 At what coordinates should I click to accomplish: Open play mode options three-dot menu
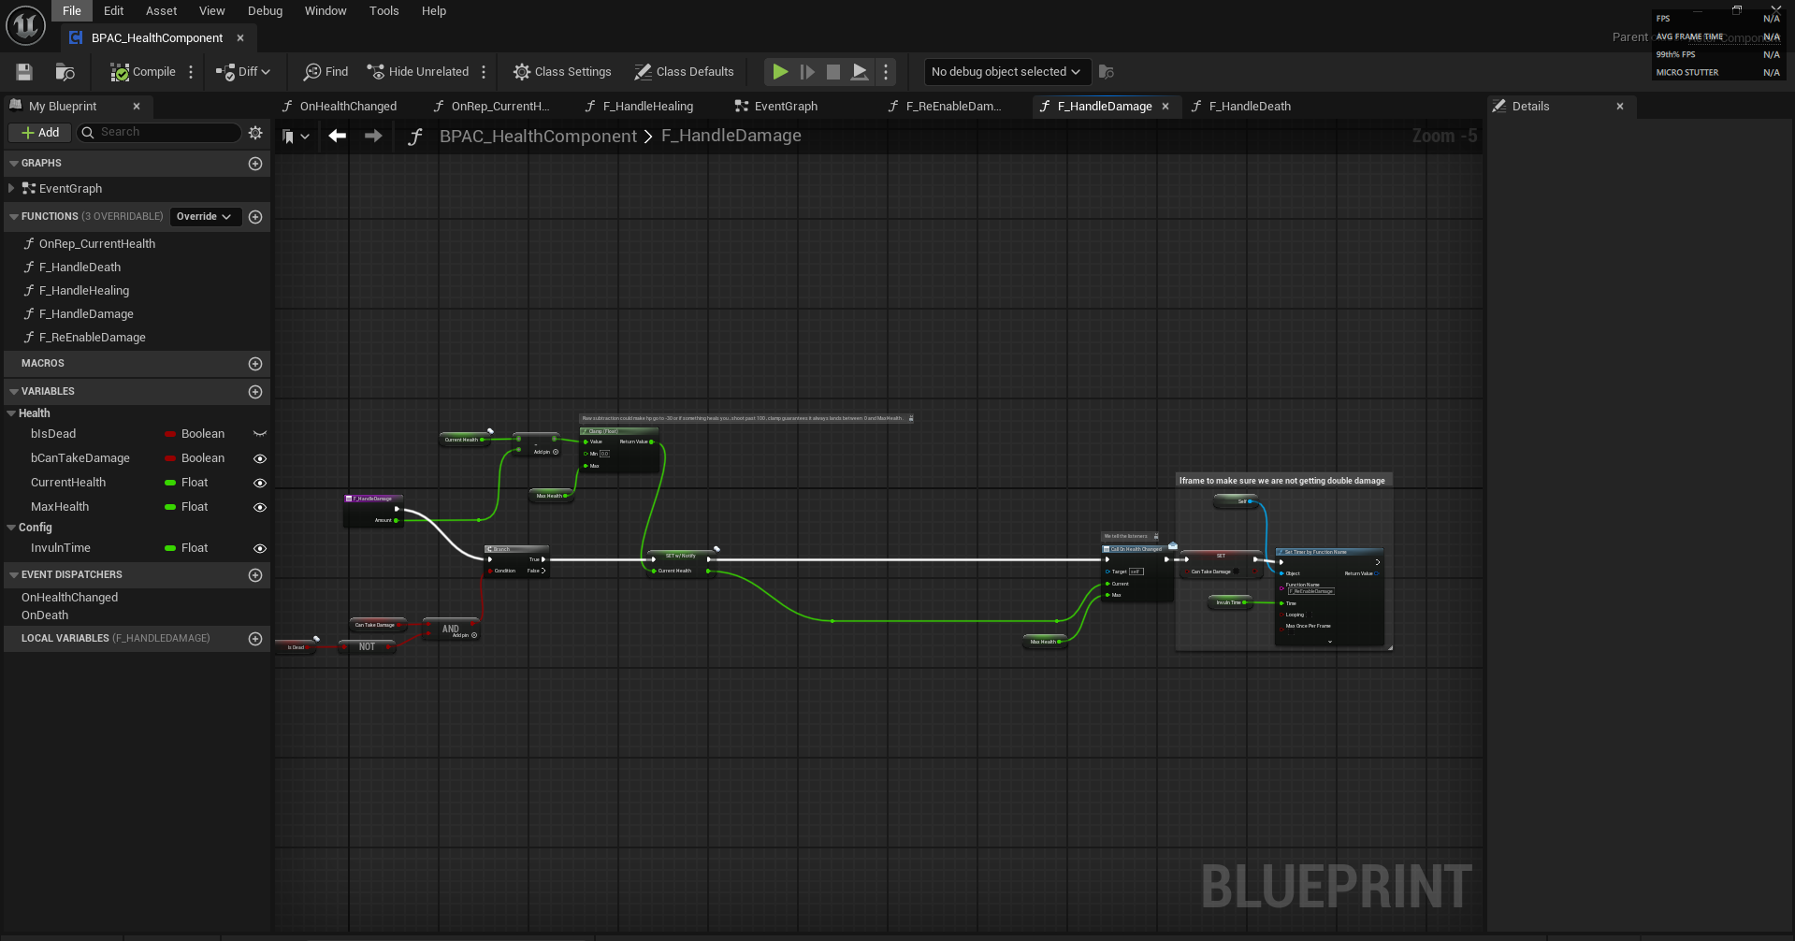[x=886, y=72]
